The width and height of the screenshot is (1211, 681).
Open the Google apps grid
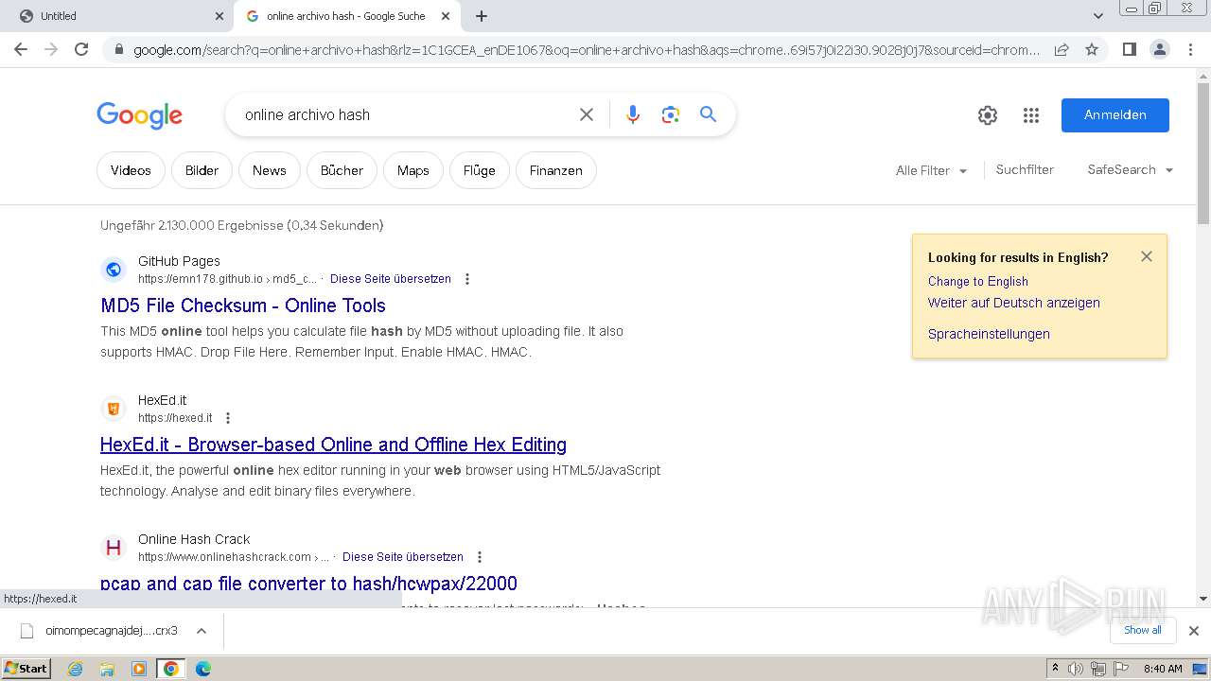point(1031,115)
